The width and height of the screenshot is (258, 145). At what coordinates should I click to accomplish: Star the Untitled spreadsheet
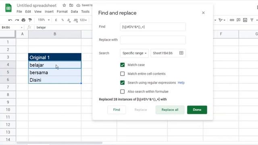[x=64, y=5]
